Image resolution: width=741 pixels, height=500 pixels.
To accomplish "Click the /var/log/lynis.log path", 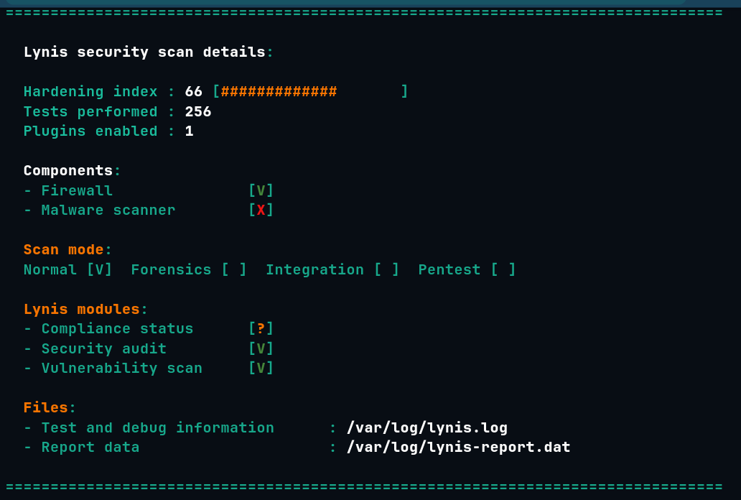I will (427, 427).
